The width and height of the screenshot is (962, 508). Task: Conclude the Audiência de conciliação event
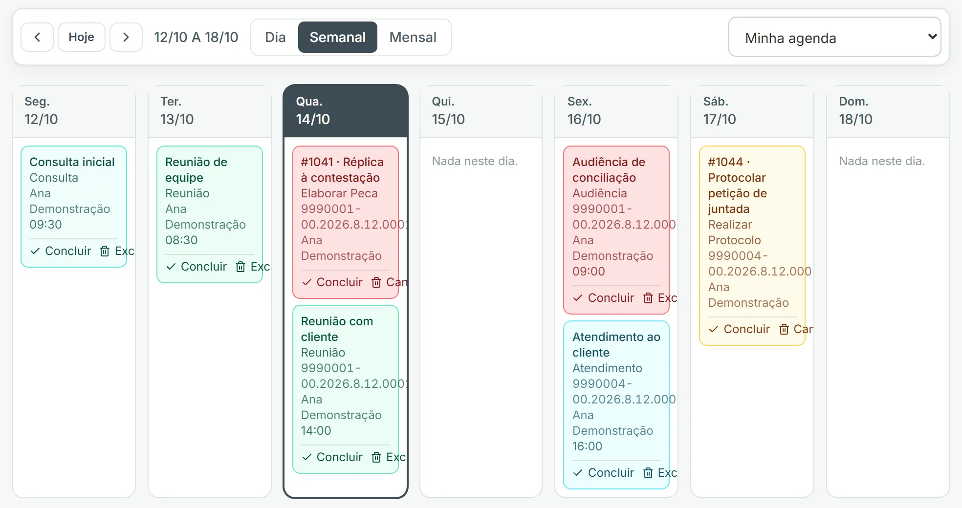point(604,298)
